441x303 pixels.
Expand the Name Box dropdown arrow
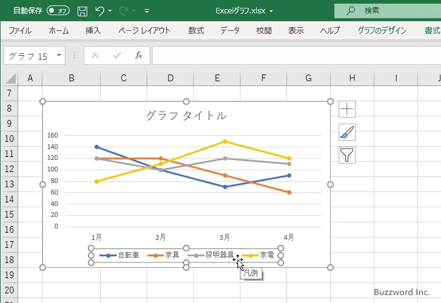tap(59, 56)
